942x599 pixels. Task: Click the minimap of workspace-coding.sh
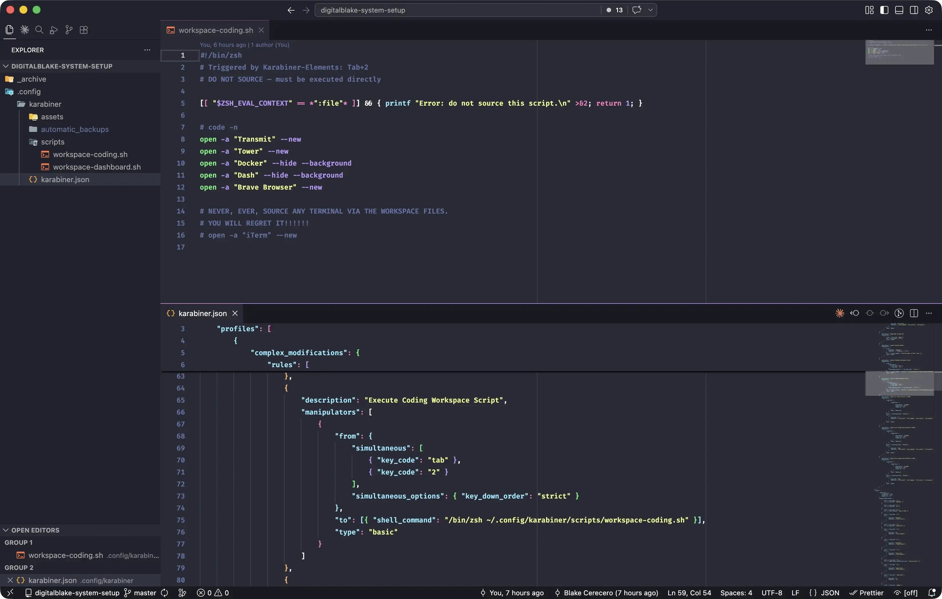point(900,52)
